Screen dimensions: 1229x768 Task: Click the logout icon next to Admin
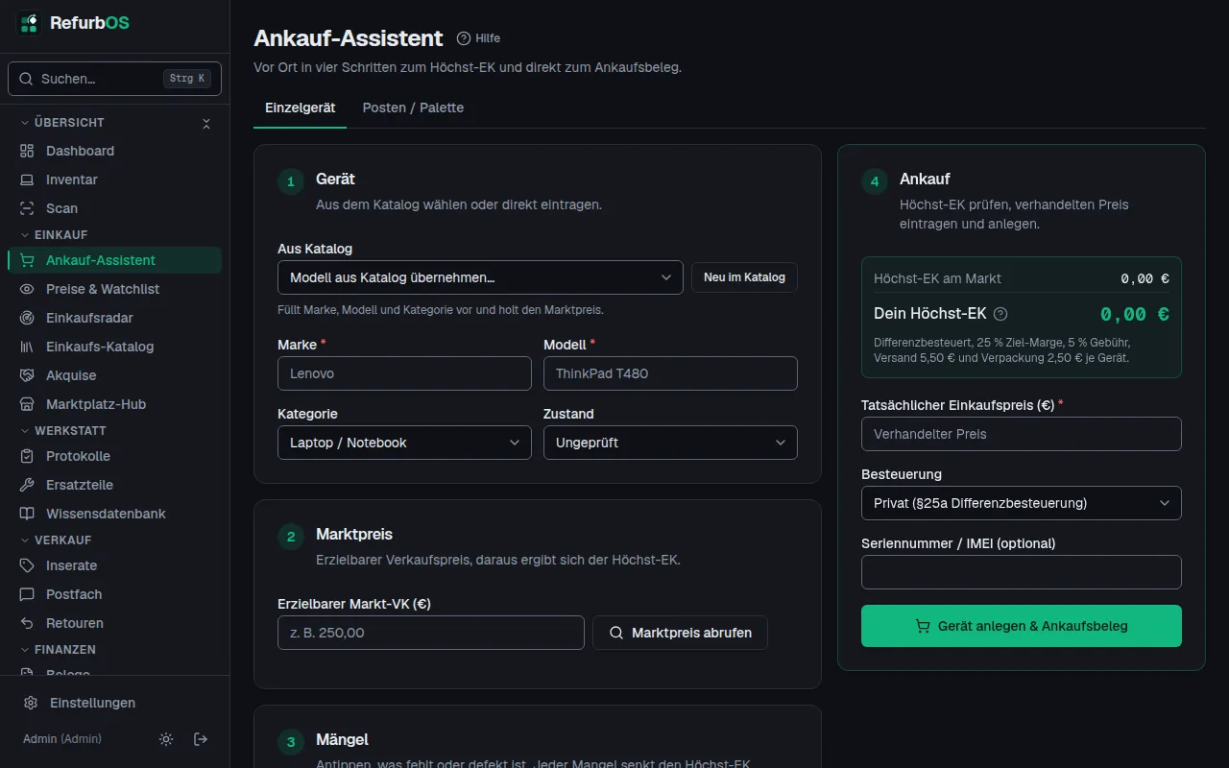click(x=201, y=739)
